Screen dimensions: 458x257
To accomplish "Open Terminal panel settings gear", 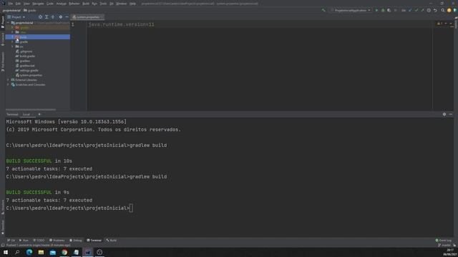I will tap(444, 114).
